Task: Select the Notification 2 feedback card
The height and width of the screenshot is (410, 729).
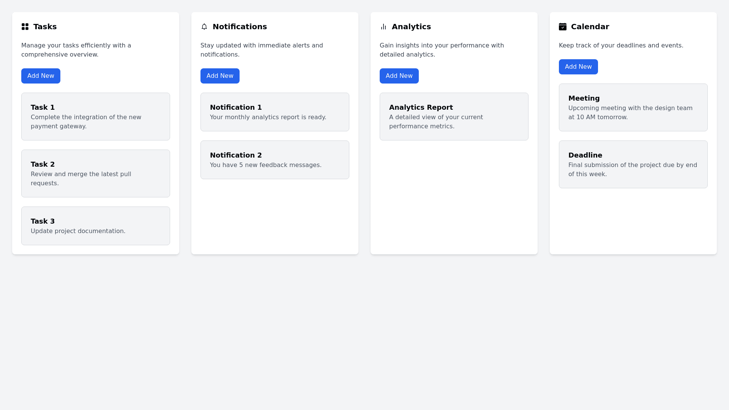Action: click(275, 160)
